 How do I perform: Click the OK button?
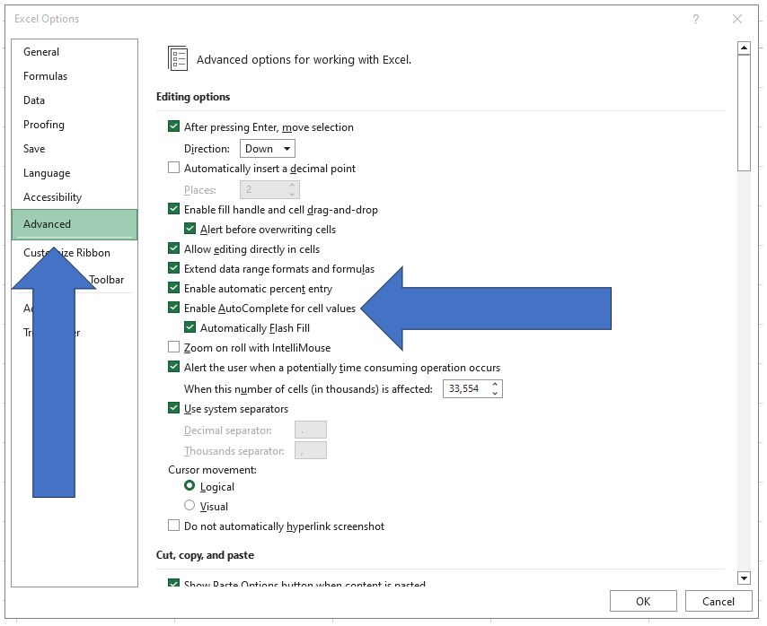[x=643, y=601]
